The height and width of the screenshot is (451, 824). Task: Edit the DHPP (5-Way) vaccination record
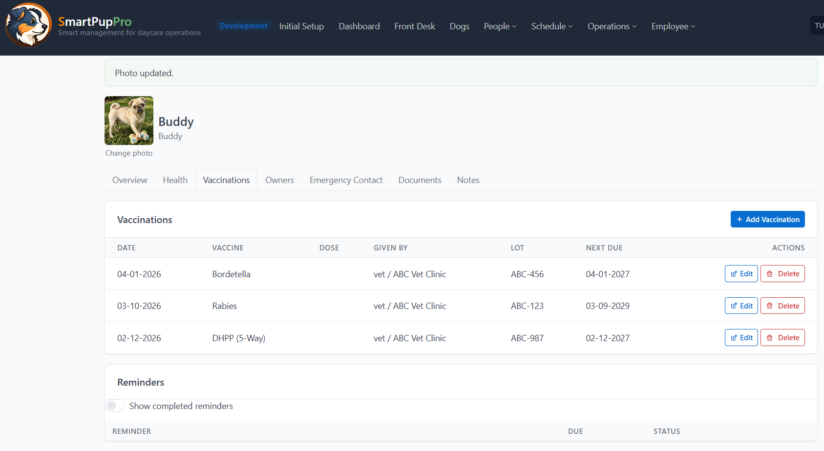741,338
